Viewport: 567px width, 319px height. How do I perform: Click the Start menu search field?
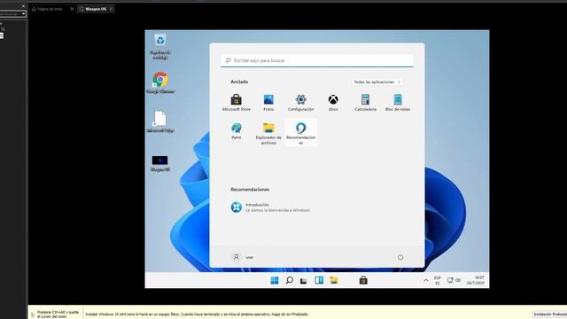(317, 60)
